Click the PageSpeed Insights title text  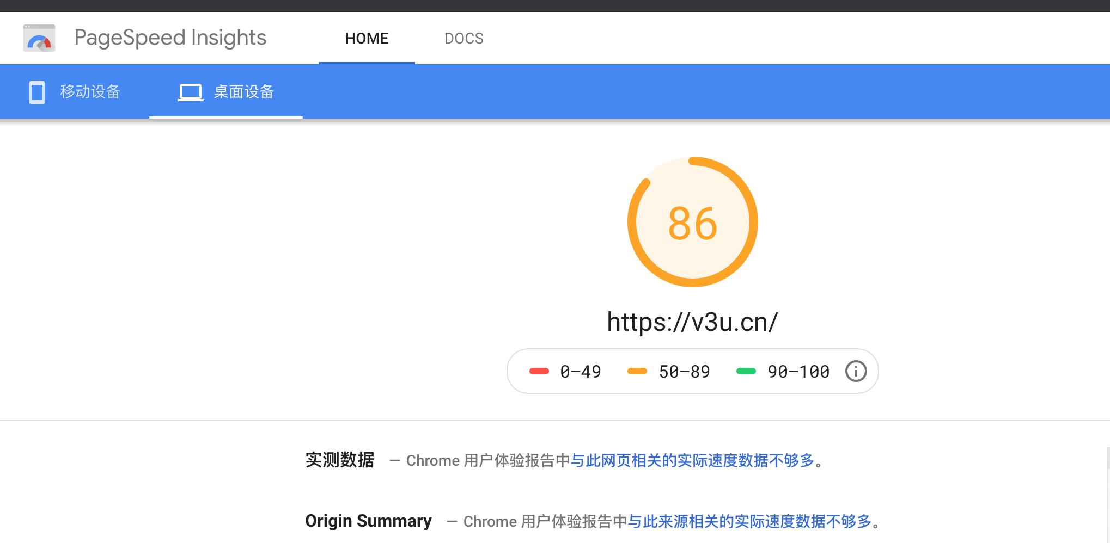click(170, 38)
